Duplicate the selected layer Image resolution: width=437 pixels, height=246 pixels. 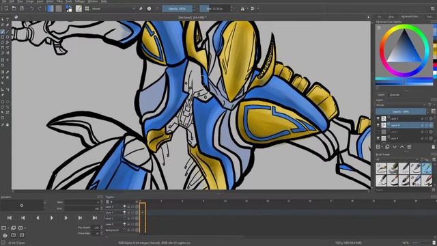[x=387, y=147]
